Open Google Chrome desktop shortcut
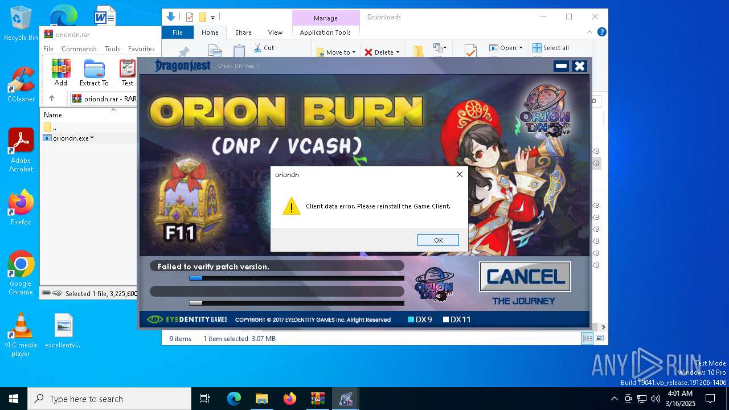The image size is (729, 410). (21, 273)
